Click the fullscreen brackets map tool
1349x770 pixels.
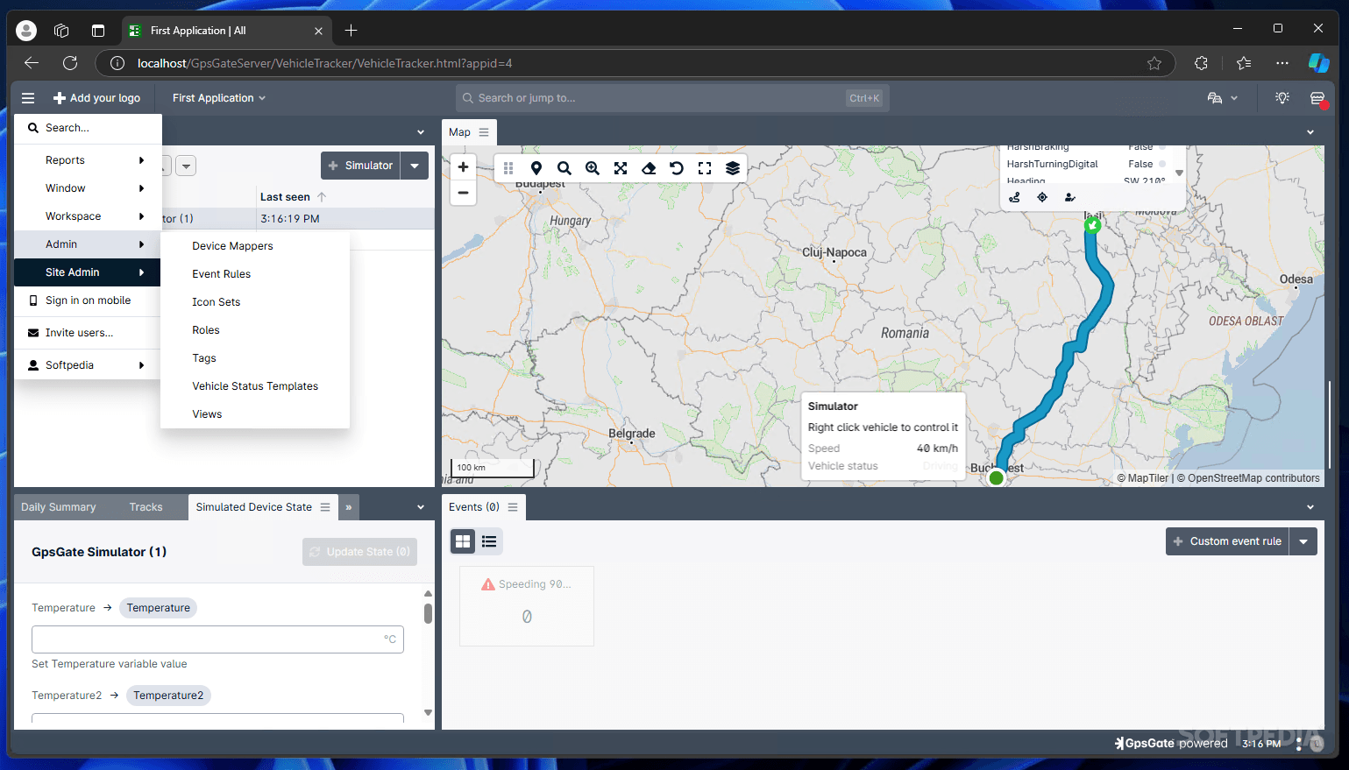(x=705, y=168)
